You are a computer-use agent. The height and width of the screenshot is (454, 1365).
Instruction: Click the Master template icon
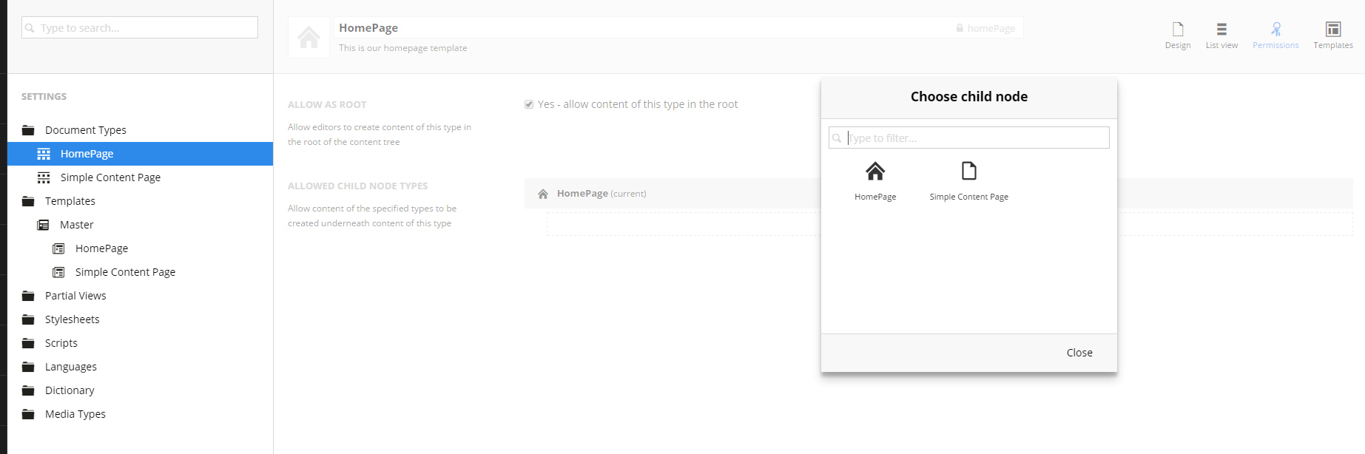pos(44,225)
